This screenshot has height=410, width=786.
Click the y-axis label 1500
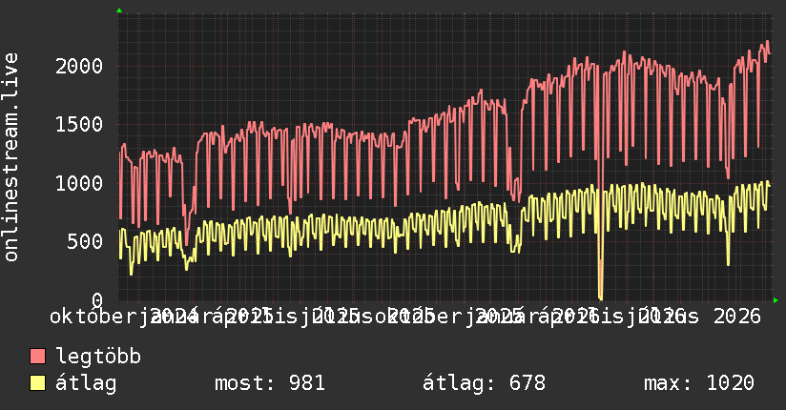click(79, 124)
